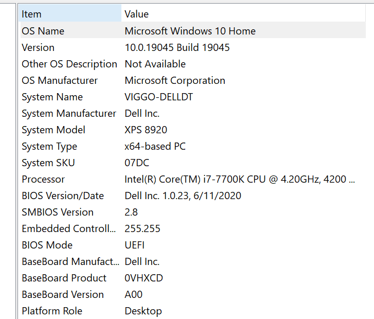Select value Dell Inc. 1.0.23, 6/11/2020

point(183,196)
